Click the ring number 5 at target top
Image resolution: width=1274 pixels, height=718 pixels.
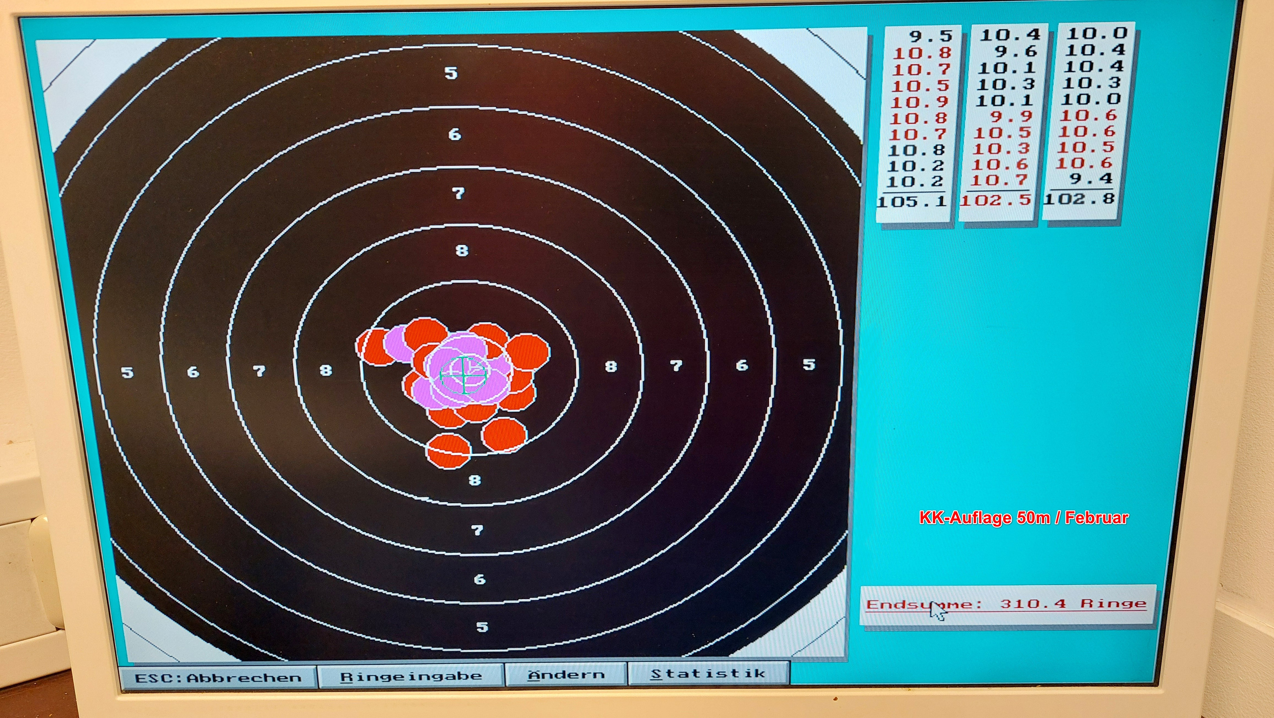point(451,73)
